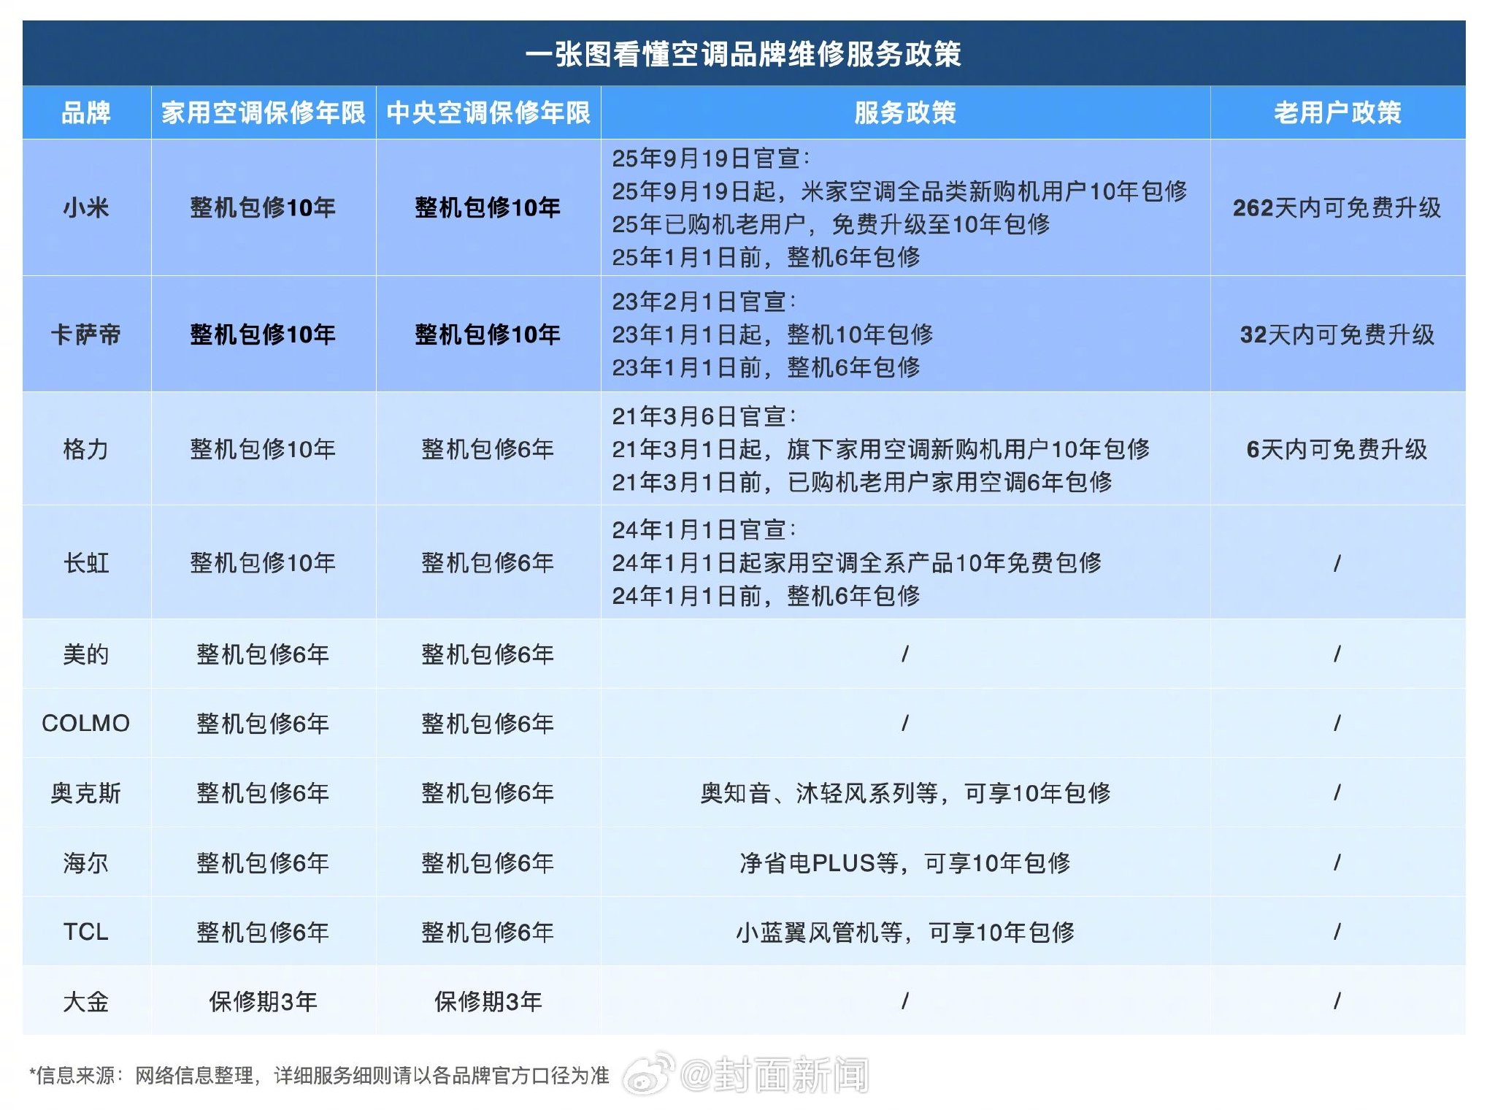Select the 格力 brand cell

(x=86, y=448)
